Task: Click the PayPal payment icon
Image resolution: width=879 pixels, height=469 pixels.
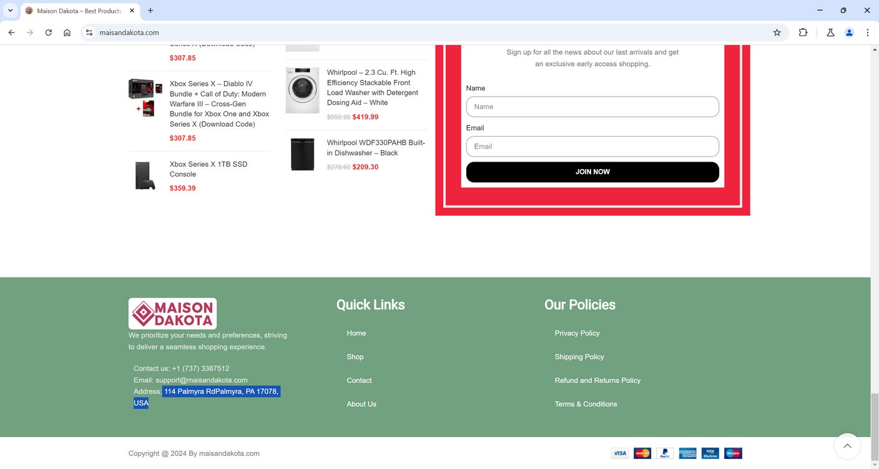Action: pyautogui.click(x=665, y=453)
